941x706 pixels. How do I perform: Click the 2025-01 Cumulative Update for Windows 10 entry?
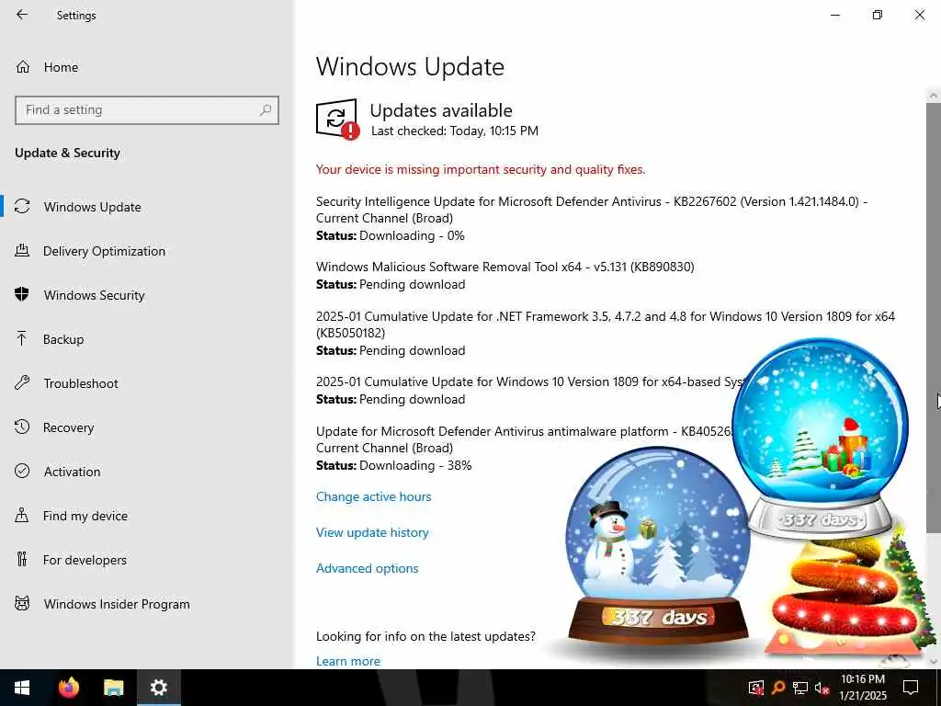pyautogui.click(x=530, y=381)
